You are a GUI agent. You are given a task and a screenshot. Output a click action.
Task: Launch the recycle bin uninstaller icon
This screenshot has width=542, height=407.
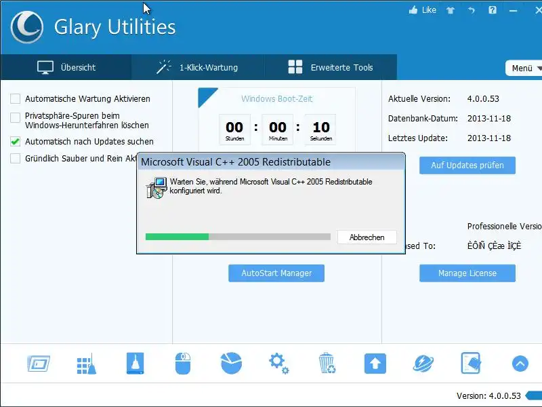(327, 363)
